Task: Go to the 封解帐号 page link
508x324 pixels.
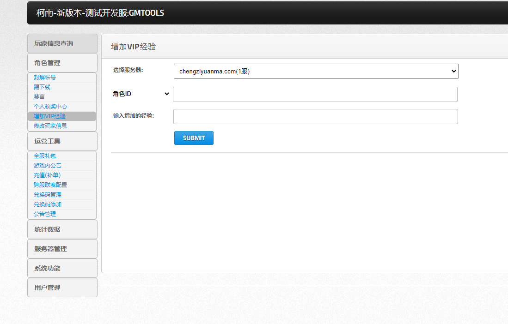Action: click(45, 78)
